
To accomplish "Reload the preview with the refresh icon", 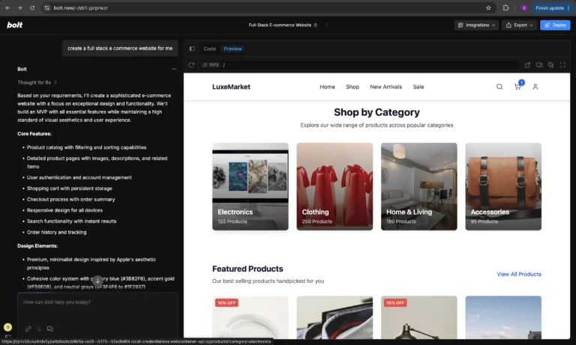I will point(191,65).
